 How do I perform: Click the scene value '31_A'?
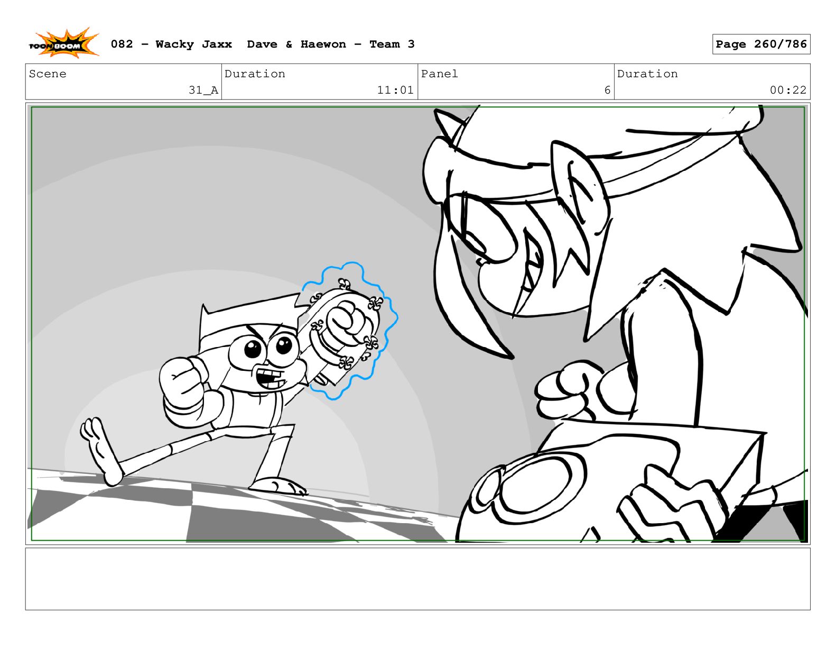pyautogui.click(x=203, y=90)
